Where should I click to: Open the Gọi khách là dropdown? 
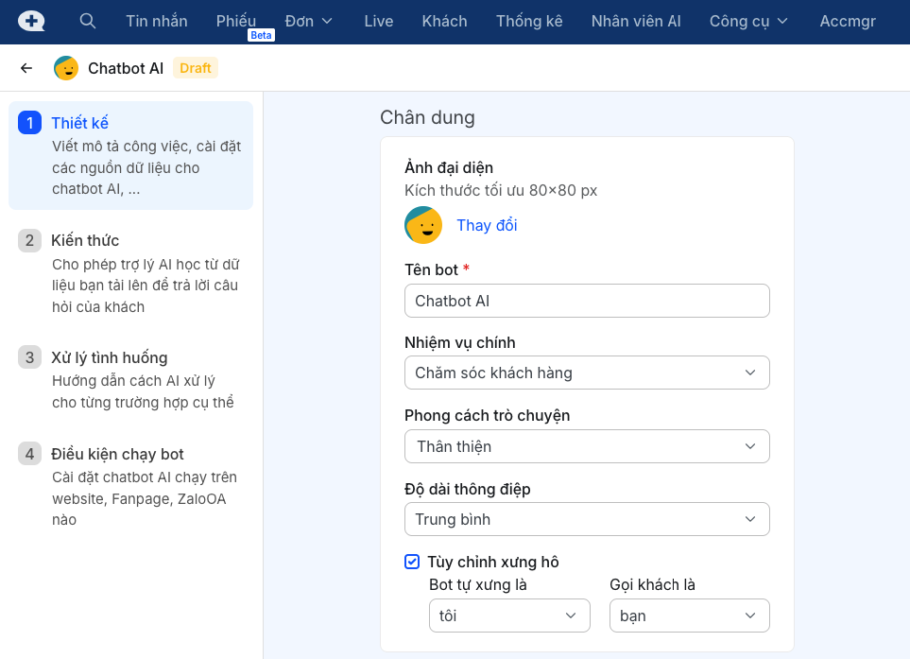click(689, 616)
